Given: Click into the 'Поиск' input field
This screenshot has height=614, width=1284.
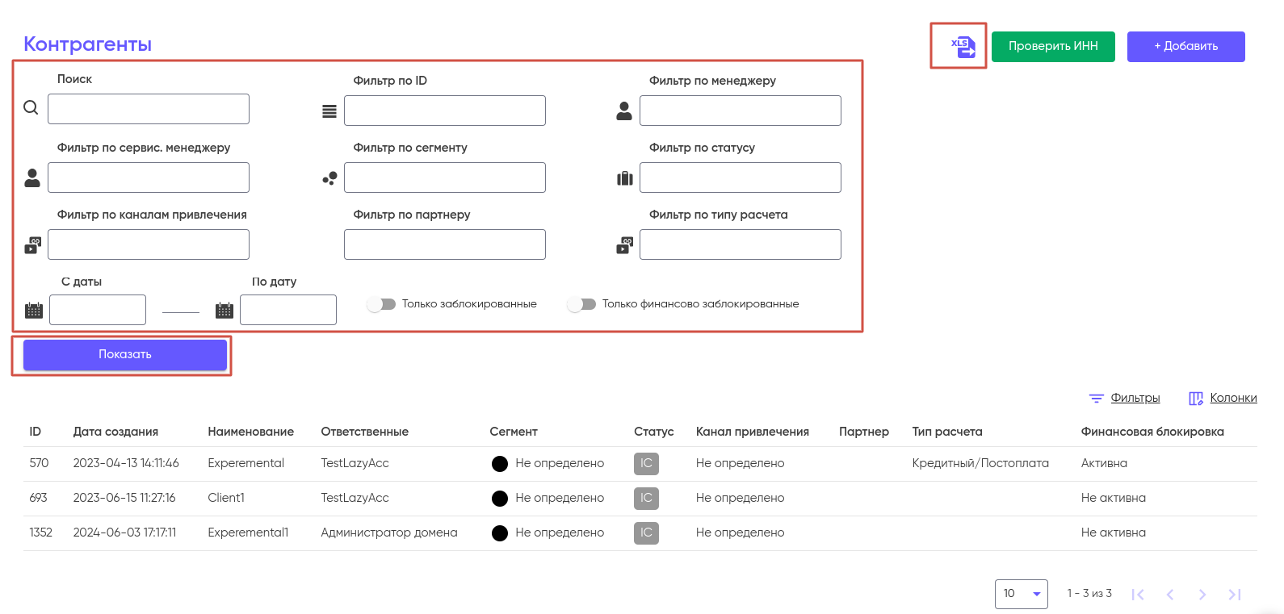Looking at the screenshot, I should [x=149, y=109].
